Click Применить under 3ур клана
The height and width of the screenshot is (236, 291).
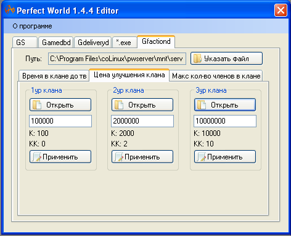[225, 157]
